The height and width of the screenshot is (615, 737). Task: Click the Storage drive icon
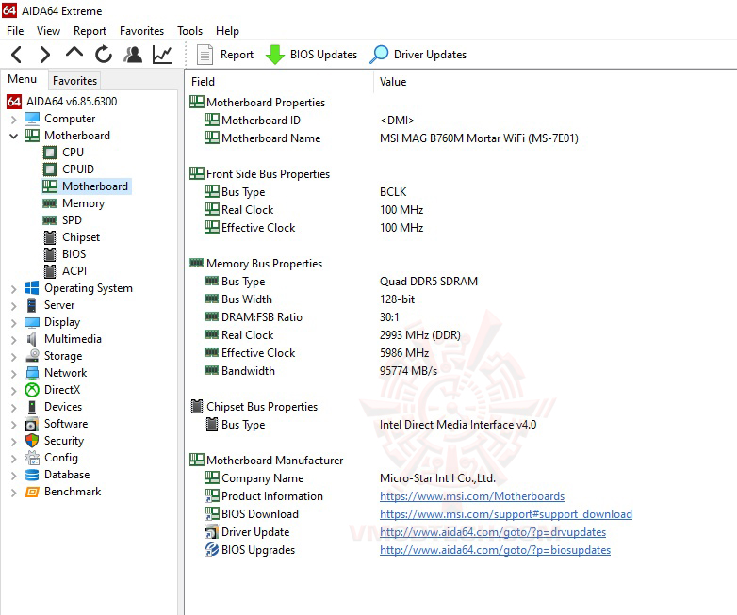[x=32, y=356]
